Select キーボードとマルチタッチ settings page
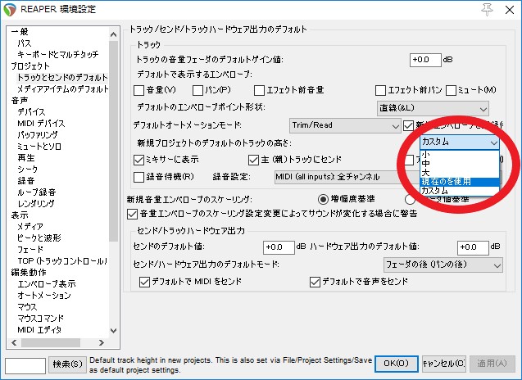This screenshot has height=380, width=522. point(58,55)
